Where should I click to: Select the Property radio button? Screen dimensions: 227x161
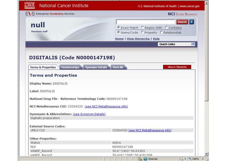pos(142,32)
